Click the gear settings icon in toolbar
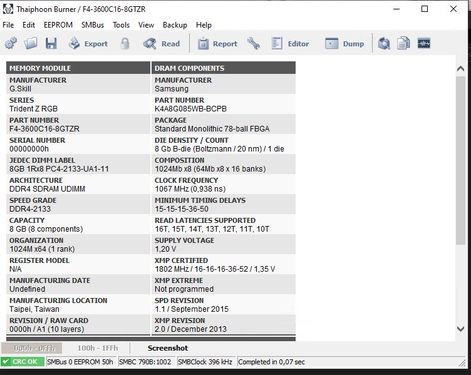This screenshot has height=375, width=471. pos(11,44)
